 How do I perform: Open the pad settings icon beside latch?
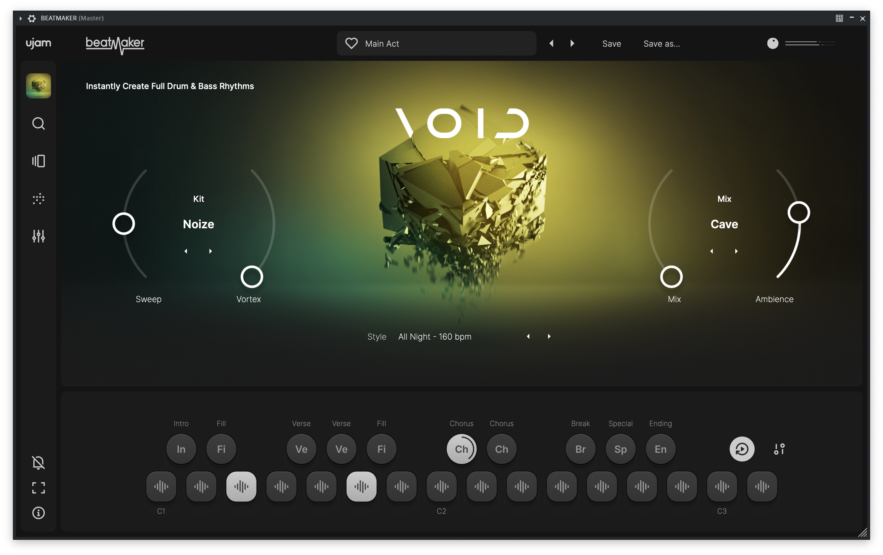point(779,449)
